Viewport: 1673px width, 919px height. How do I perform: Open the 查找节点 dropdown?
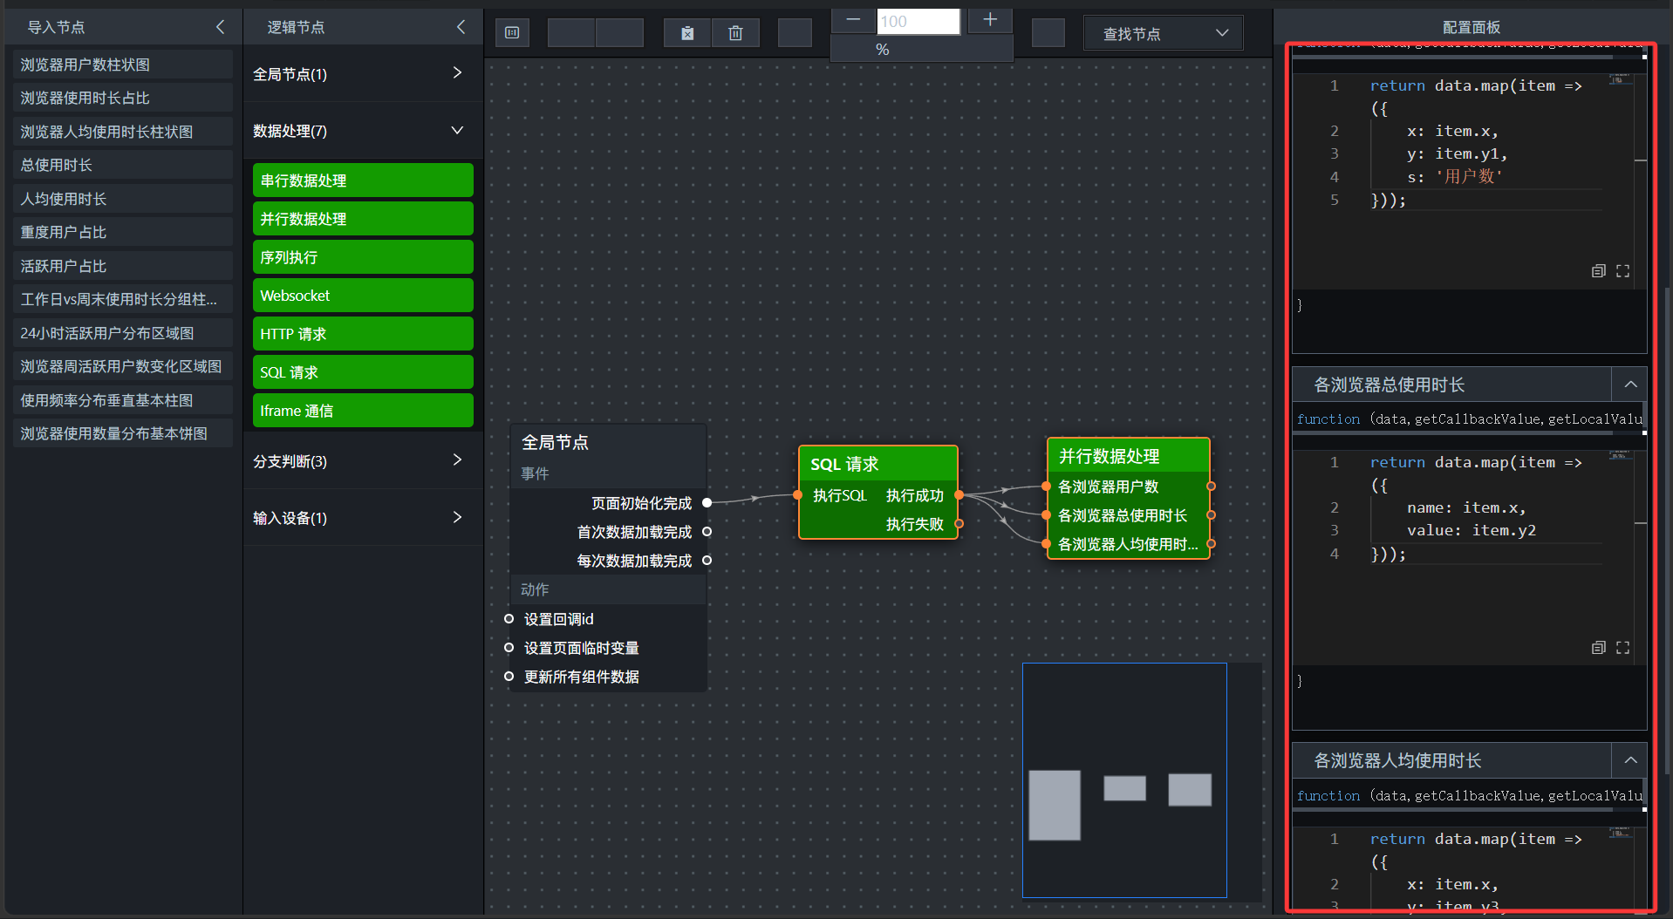tap(1164, 33)
